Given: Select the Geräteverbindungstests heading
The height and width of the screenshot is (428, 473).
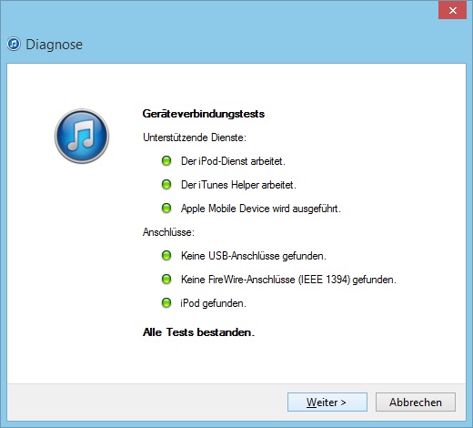Looking at the screenshot, I should [x=204, y=114].
